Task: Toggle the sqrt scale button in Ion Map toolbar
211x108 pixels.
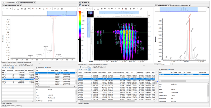Action: click(x=112, y=9)
